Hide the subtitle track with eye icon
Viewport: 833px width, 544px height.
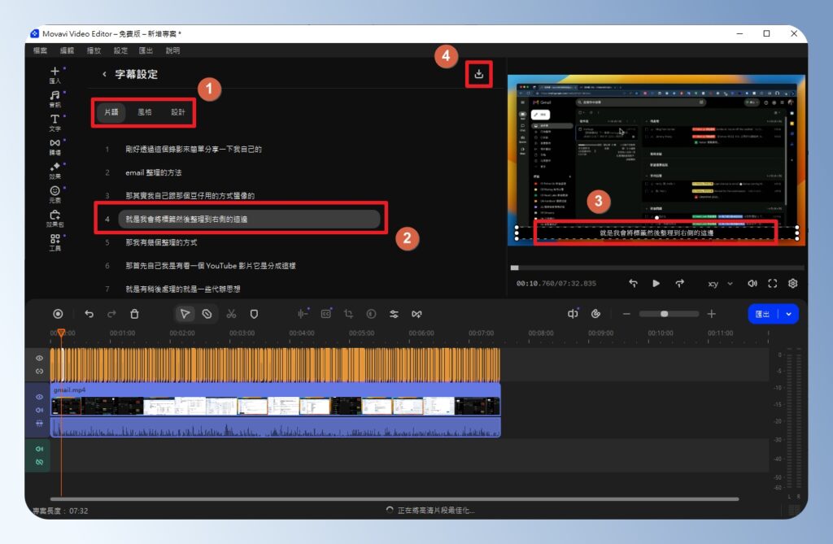point(38,358)
